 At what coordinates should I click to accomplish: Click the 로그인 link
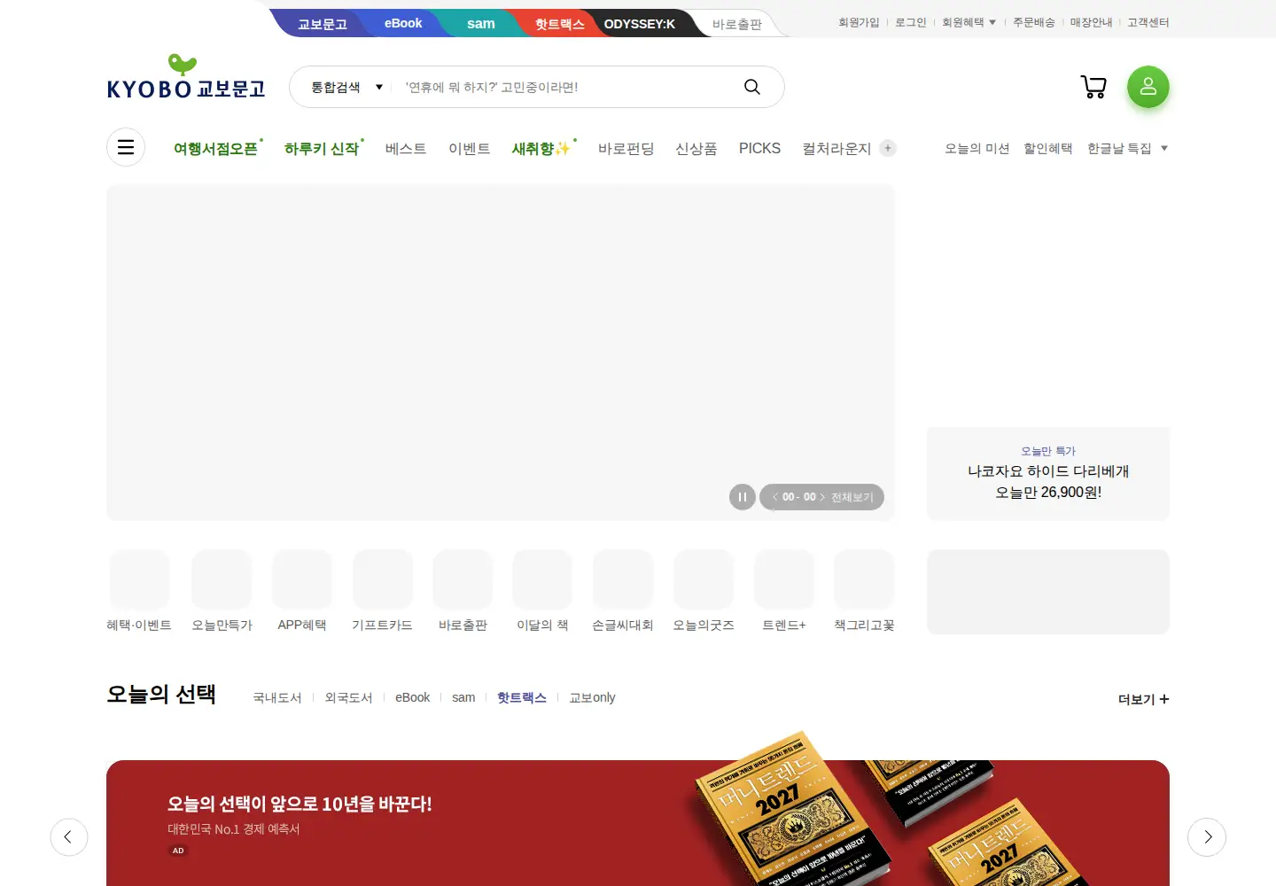coord(911,22)
